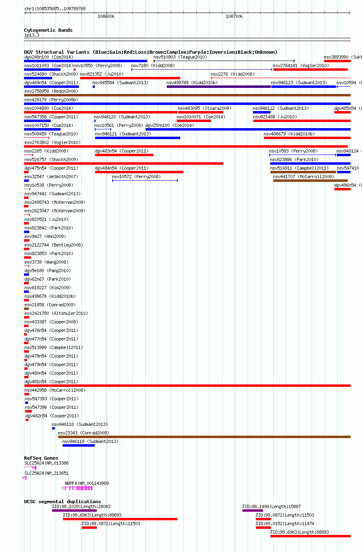362x552 pixels.
Task: Click nsv10550 (Perry2008) label
Action: click(x=98, y=66)
